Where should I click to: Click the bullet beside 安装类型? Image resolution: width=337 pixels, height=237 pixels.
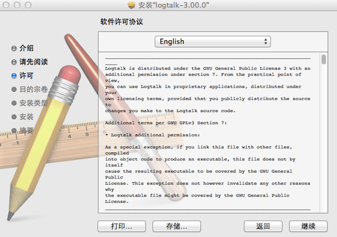point(14,103)
